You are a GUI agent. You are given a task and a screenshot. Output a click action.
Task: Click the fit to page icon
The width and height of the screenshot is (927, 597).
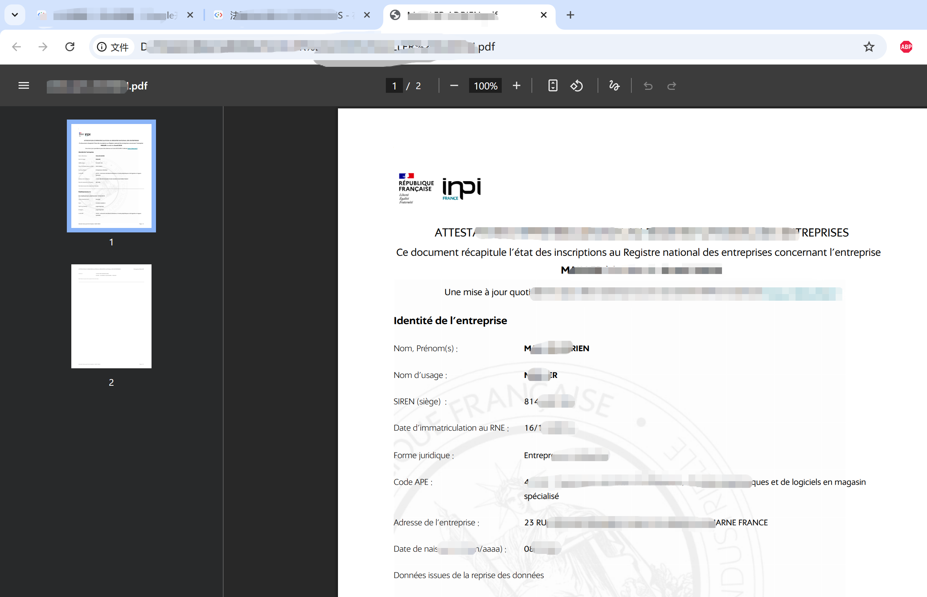pyautogui.click(x=553, y=86)
